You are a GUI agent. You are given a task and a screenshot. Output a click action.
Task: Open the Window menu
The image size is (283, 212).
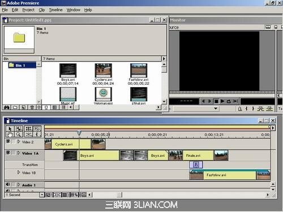click(x=74, y=10)
